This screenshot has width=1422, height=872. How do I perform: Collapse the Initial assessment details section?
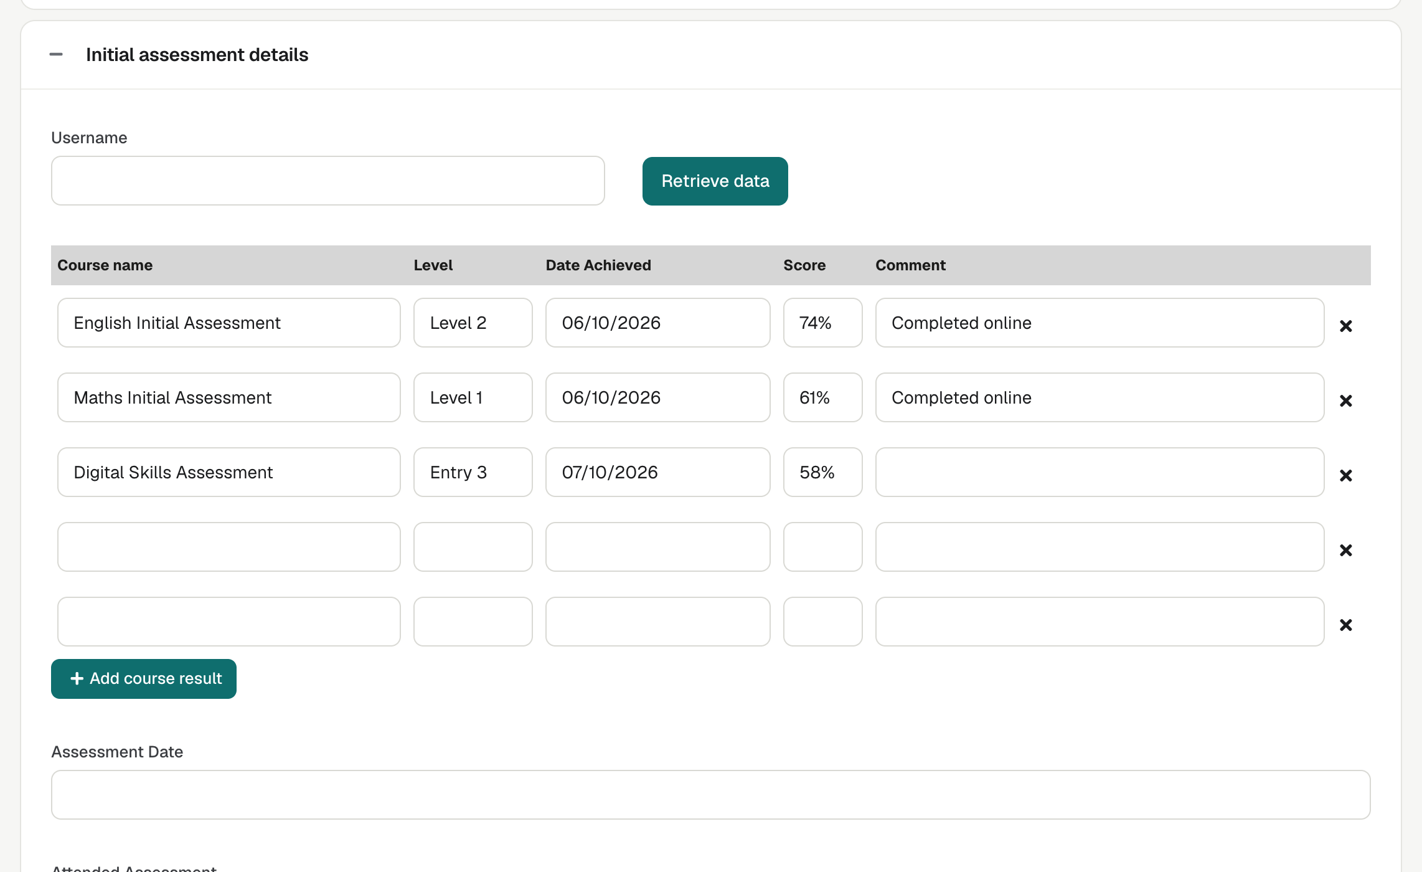[x=56, y=55]
